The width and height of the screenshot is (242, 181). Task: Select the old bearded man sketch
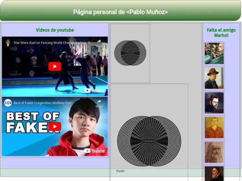[x=214, y=152]
